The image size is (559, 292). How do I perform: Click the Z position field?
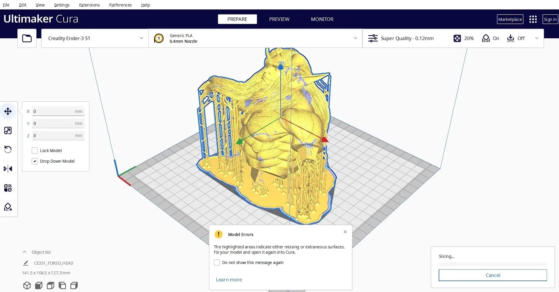[58, 136]
